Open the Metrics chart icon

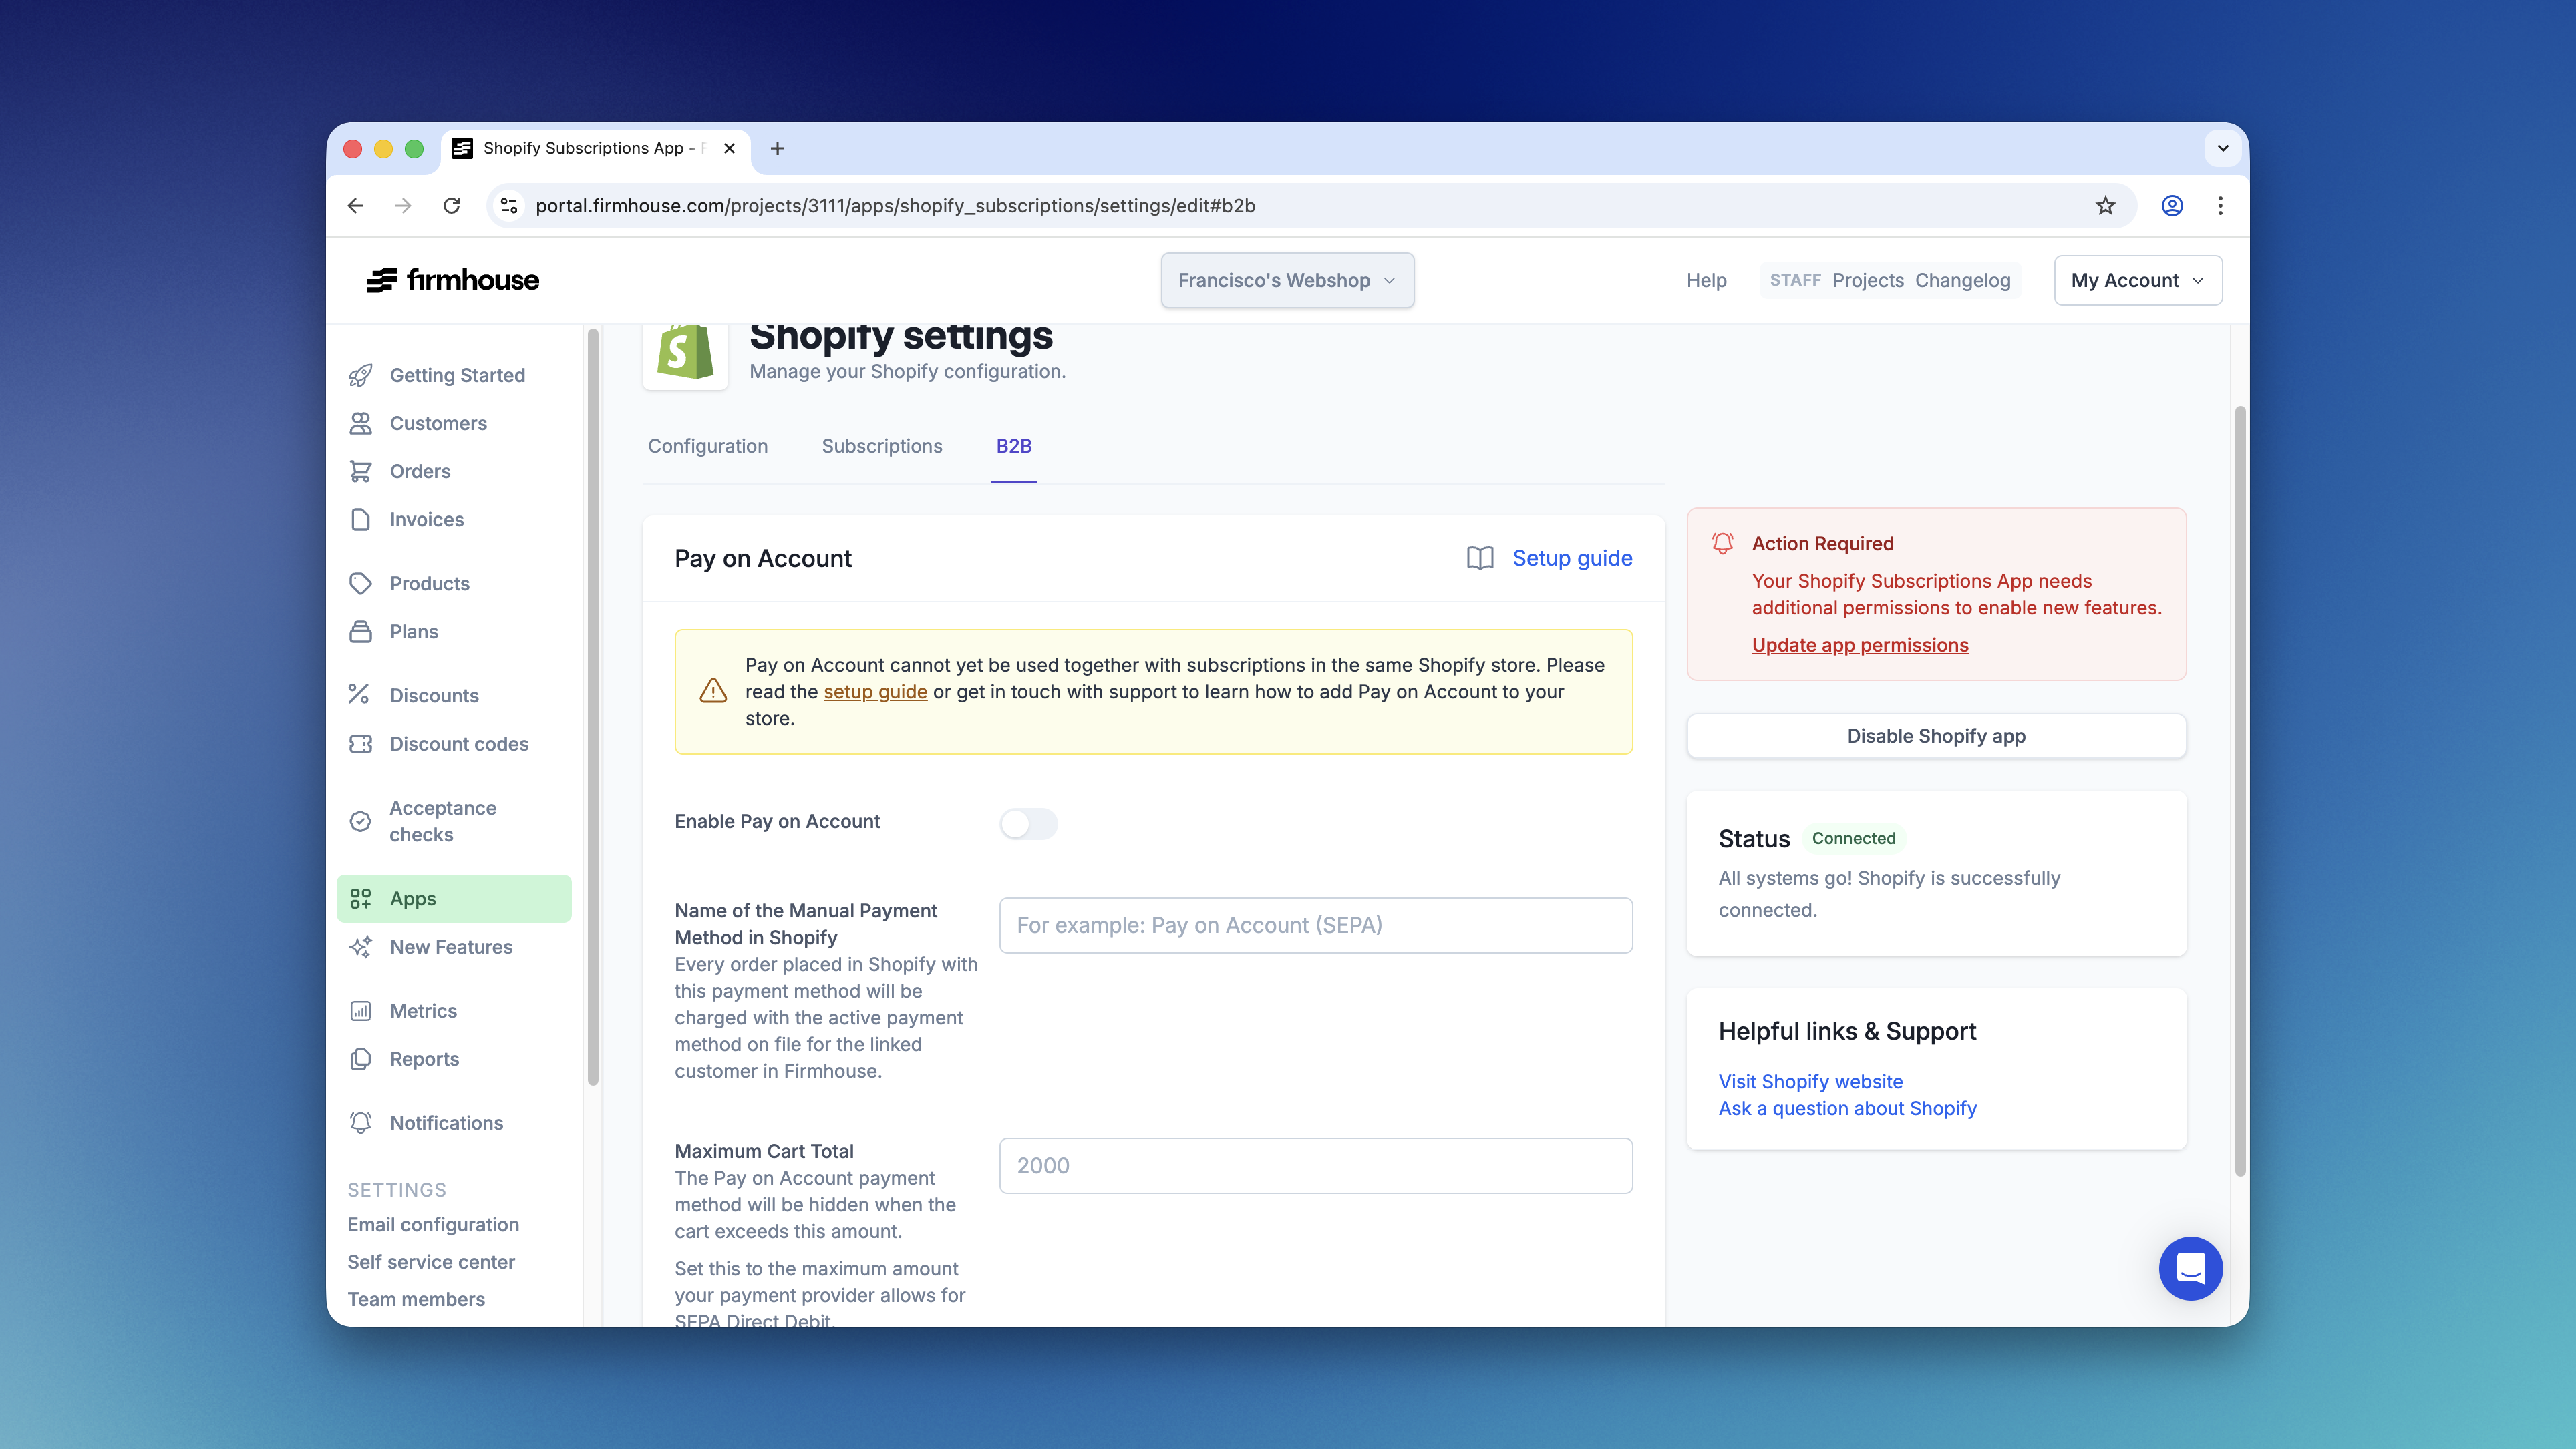pyautogui.click(x=360, y=1012)
